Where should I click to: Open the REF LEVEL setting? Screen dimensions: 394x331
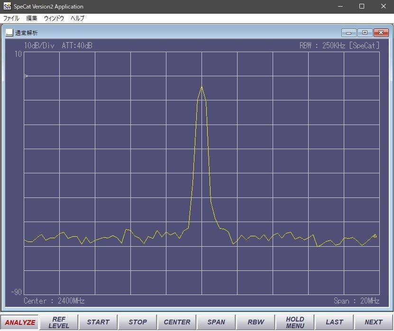(59, 322)
